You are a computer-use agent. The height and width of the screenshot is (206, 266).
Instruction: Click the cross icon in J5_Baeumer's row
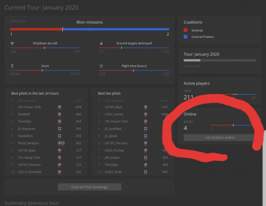coord(60,129)
